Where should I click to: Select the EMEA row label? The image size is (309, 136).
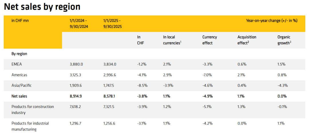(16, 64)
